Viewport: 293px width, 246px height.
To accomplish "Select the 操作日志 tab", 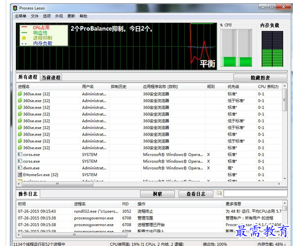I will click(28, 194).
